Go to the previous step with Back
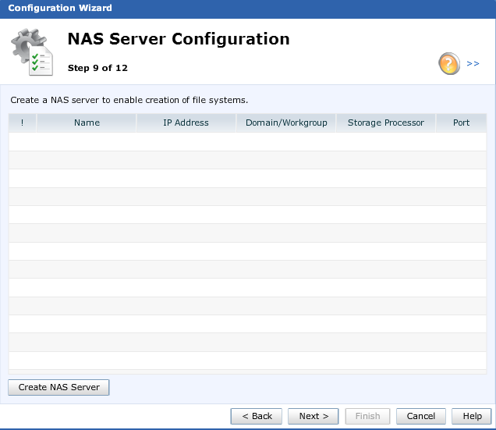This screenshot has width=496, height=430. point(257,416)
